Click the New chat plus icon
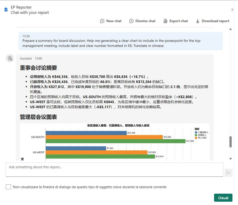The width and height of the screenshot is (238, 205). (102, 21)
